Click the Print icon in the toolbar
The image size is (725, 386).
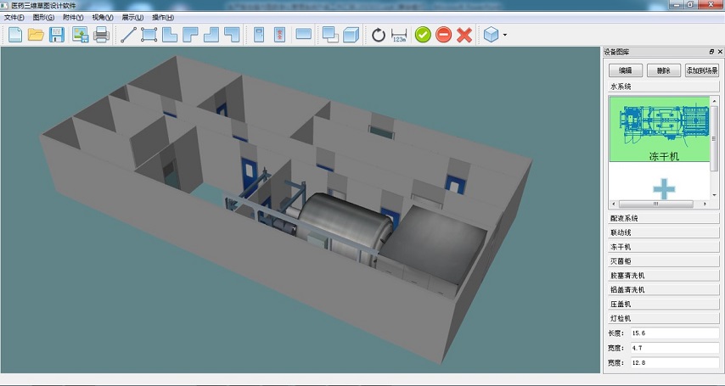(x=101, y=35)
